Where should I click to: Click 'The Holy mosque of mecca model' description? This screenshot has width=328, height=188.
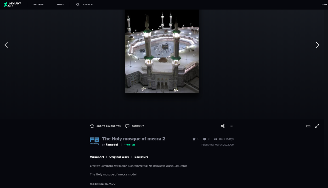pos(113,174)
